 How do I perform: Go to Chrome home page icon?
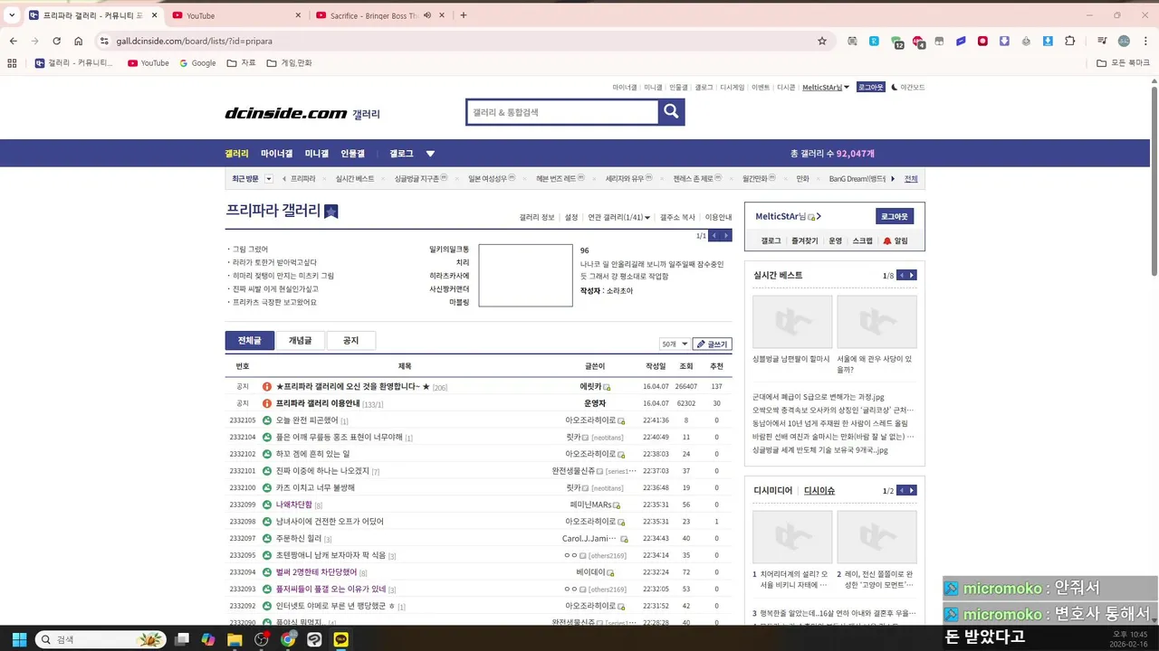(x=79, y=41)
